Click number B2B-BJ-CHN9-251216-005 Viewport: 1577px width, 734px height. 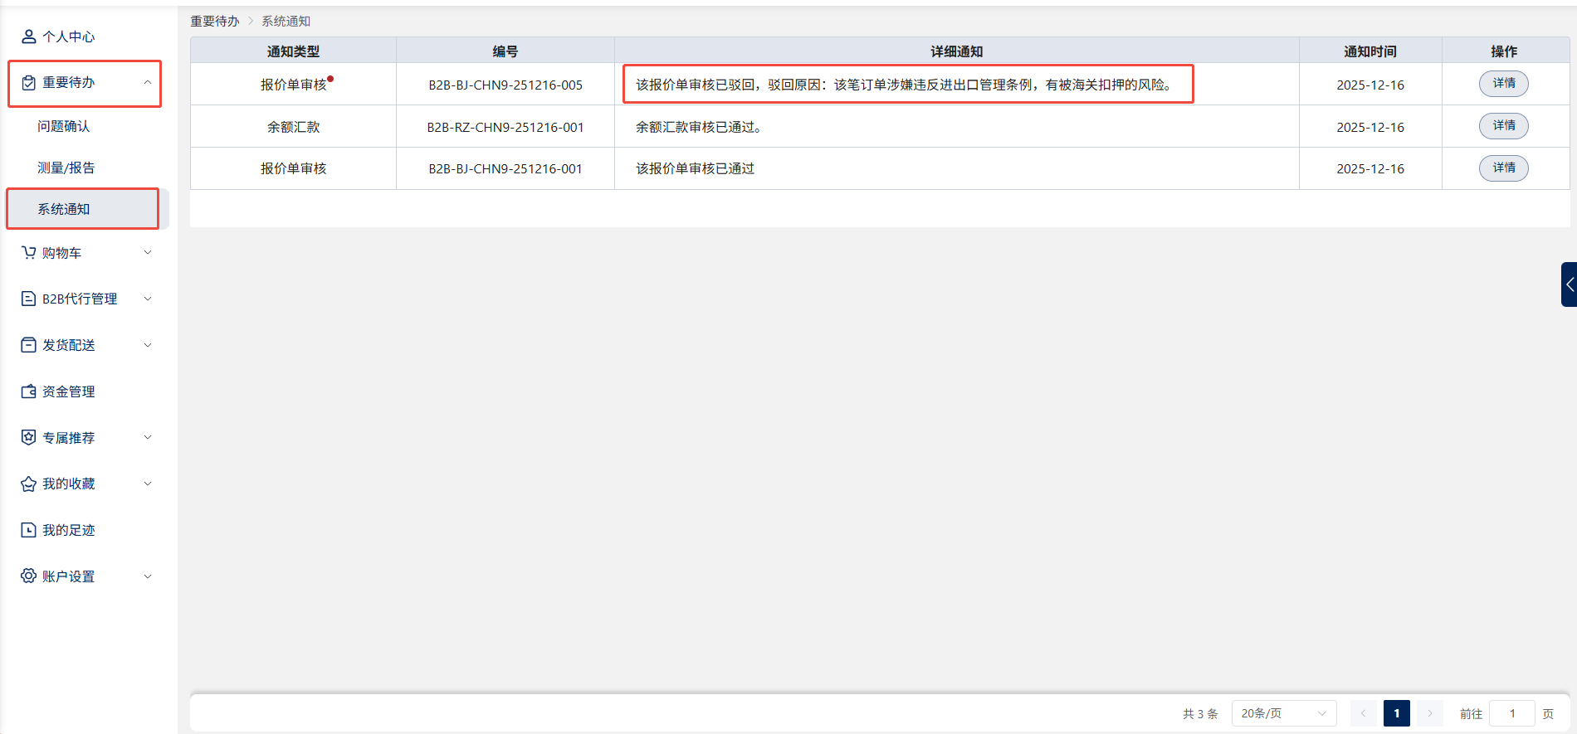(505, 85)
